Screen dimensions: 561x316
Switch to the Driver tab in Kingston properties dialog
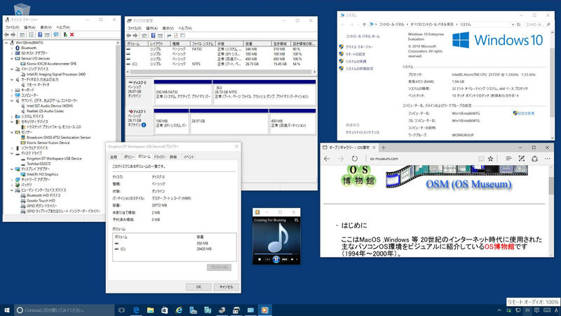(160, 157)
